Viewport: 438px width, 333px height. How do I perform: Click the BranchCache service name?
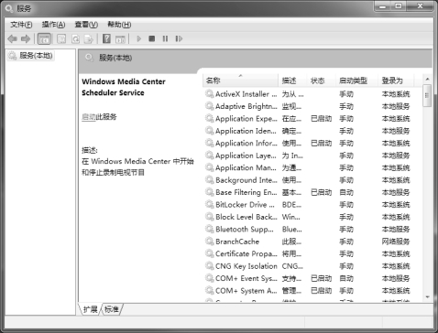pyautogui.click(x=237, y=242)
